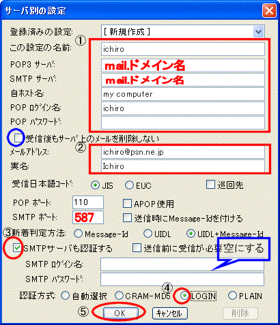Choose CRAM-MD5 authentication method

119,296
